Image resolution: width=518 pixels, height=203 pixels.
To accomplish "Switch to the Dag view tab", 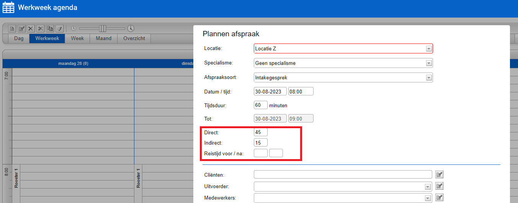I will pyautogui.click(x=19, y=39).
